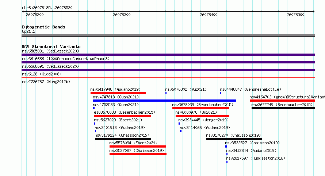325x176 pixels.
Task: Select nsv3532527 (Chaisson2019) label
Action: pyautogui.click(x=252, y=143)
